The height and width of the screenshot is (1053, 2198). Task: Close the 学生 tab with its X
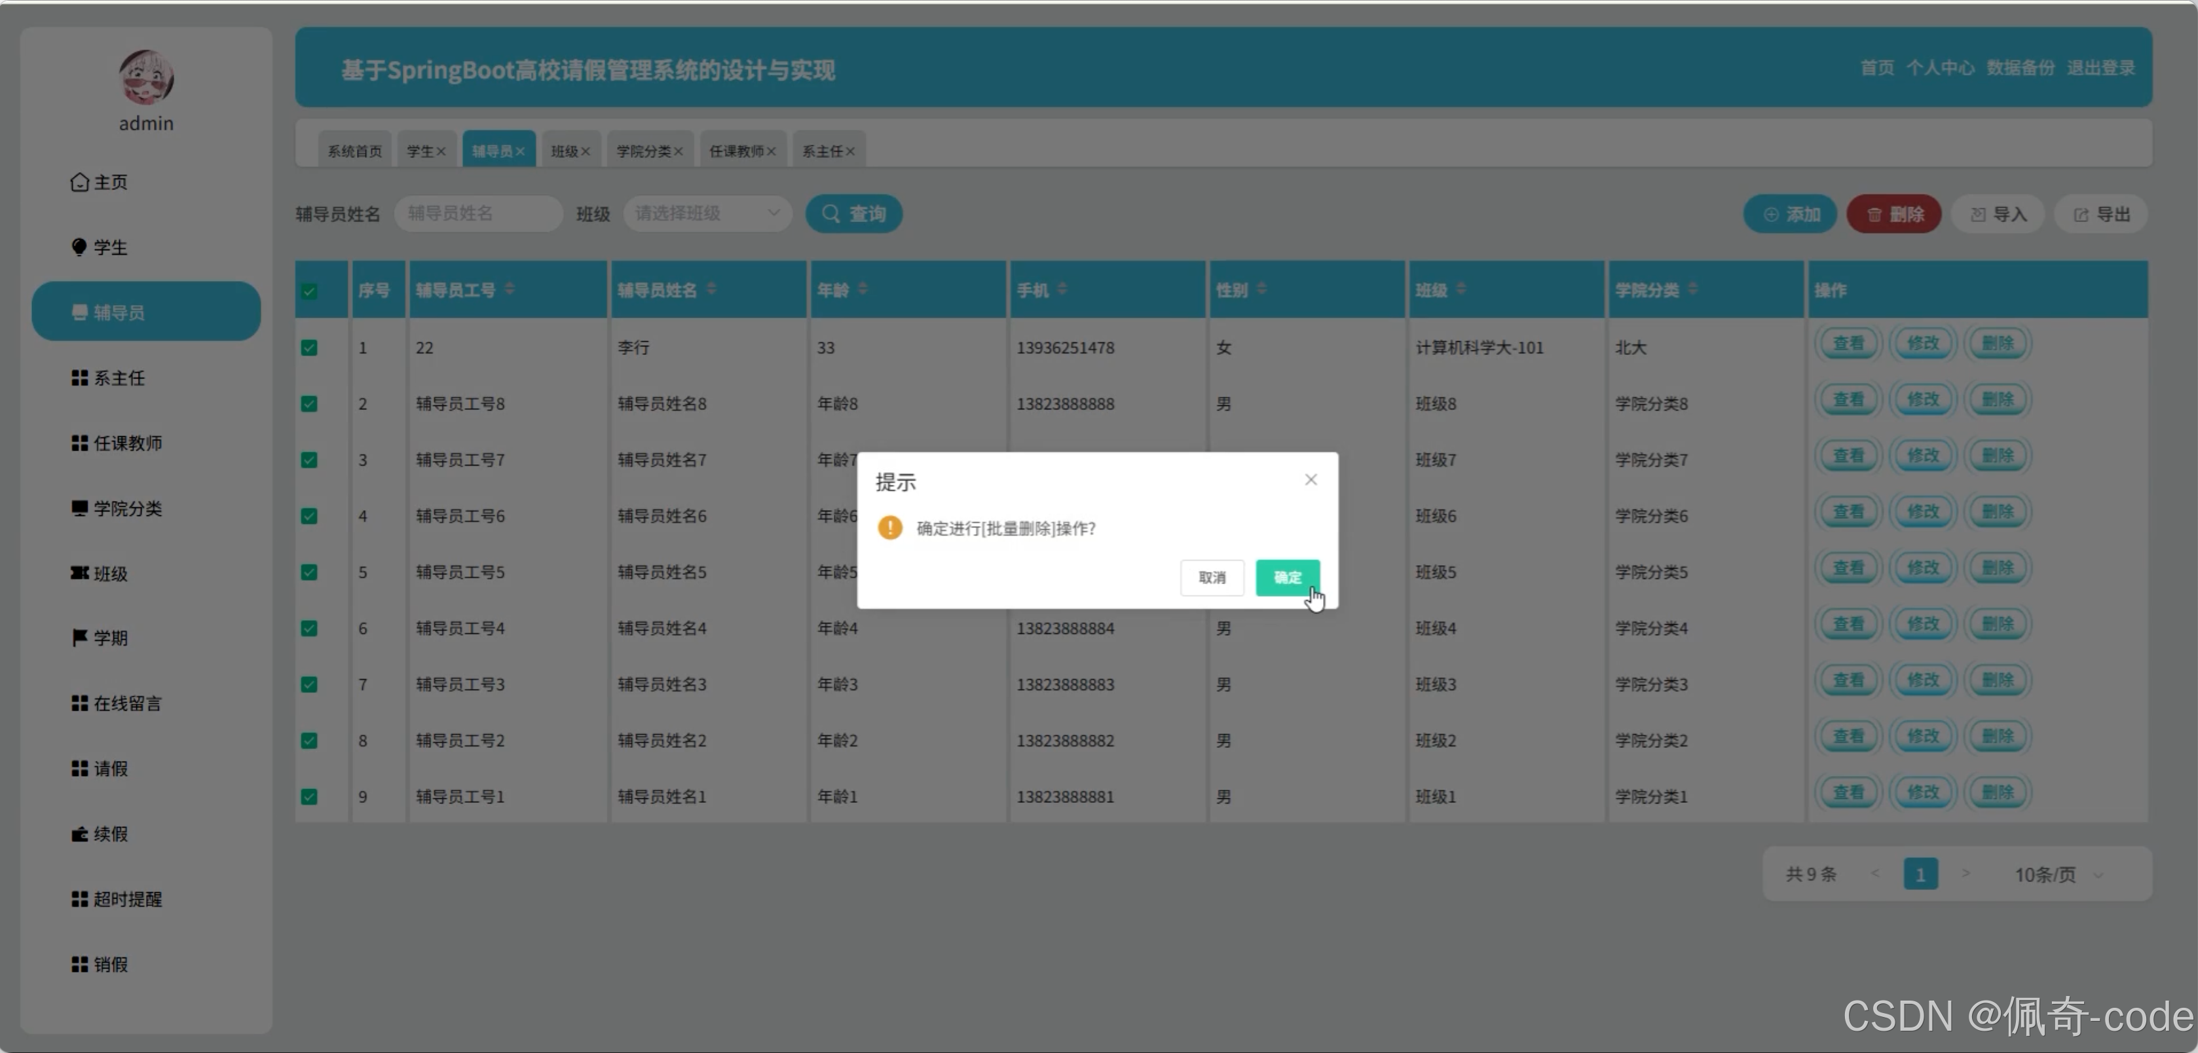point(441,151)
